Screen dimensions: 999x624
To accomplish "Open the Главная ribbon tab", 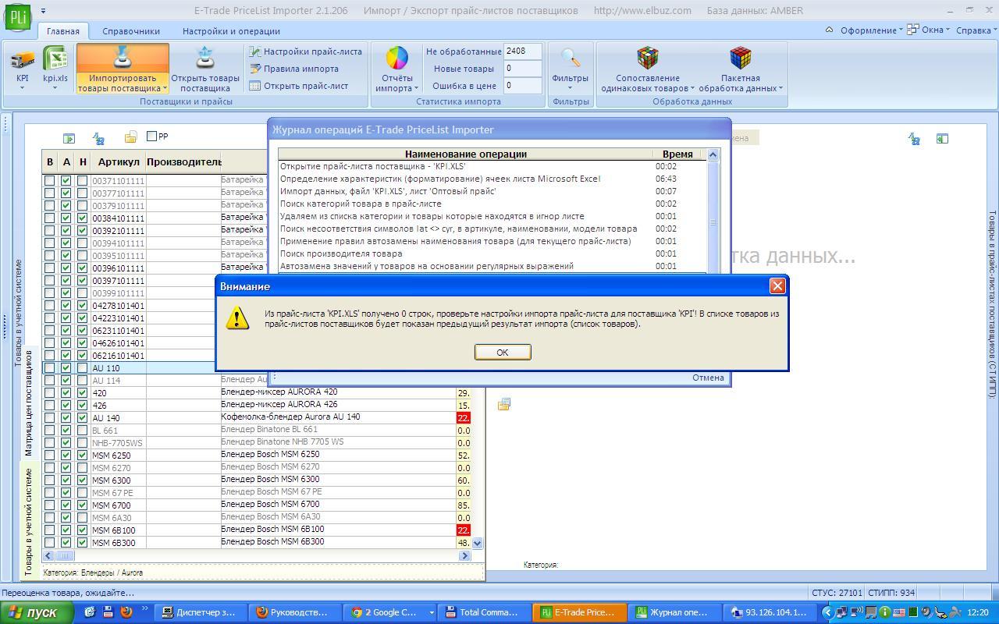I will [62, 31].
